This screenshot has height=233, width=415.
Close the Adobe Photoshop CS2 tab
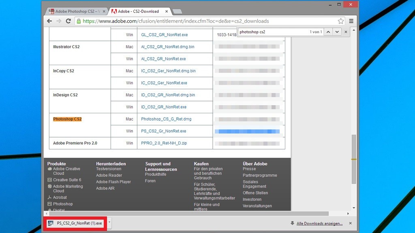[104, 11]
